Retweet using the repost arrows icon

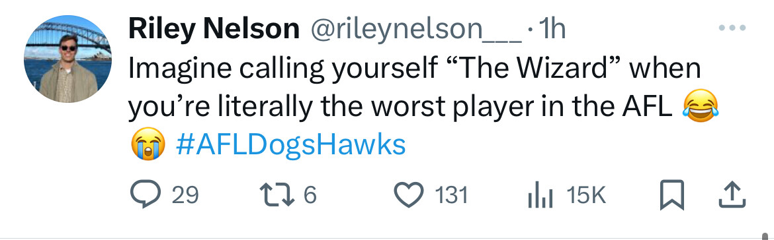pos(277,195)
